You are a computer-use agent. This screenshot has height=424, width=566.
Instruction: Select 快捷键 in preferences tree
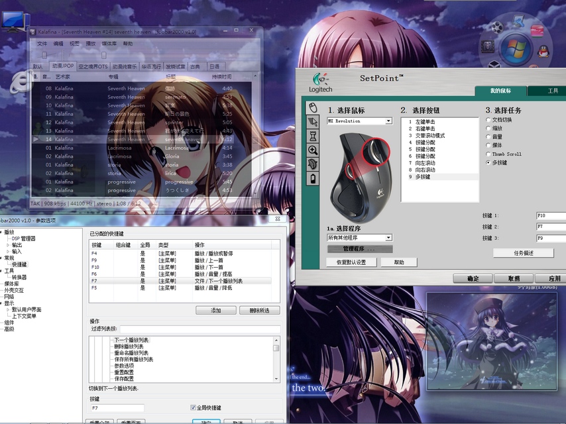pos(19,264)
